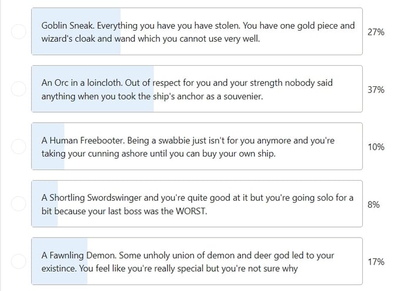The height and width of the screenshot is (291, 408).
Task: Choose the Orc in a loincloth radio button
Action: pyautogui.click(x=18, y=89)
